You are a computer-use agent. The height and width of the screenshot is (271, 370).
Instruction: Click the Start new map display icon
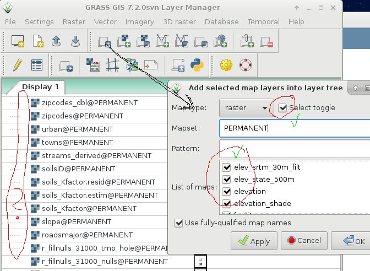[18, 41]
